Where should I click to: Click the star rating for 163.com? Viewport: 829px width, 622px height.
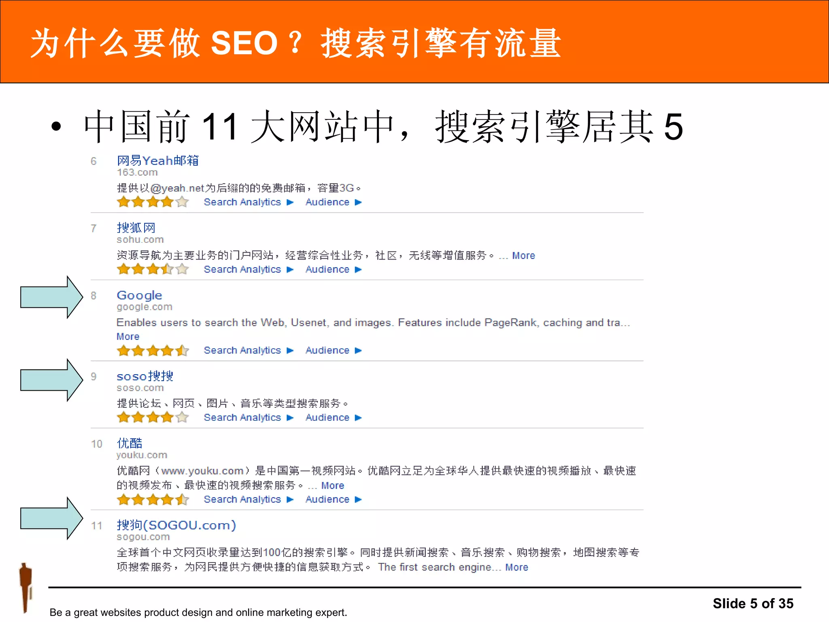coord(153,202)
